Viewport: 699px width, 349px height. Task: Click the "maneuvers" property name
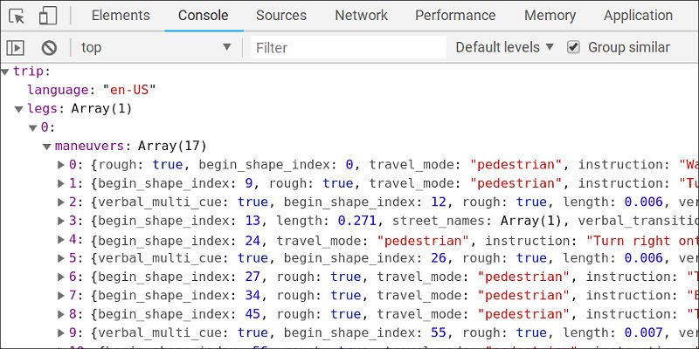pyautogui.click(x=89, y=146)
